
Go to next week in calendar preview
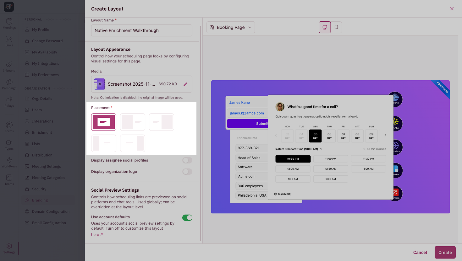(x=385, y=135)
